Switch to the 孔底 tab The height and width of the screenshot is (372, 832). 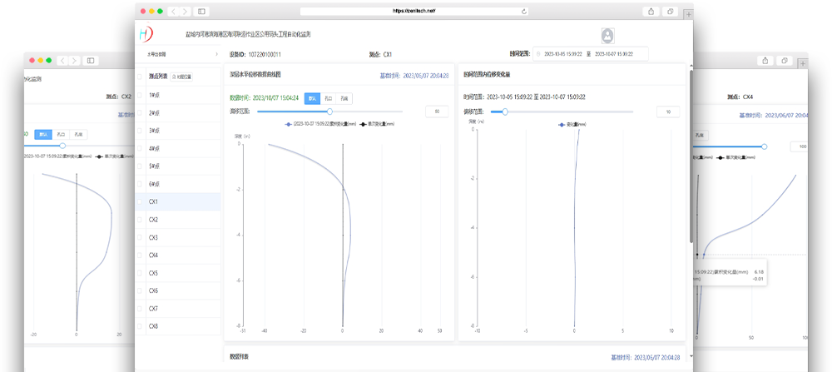(x=344, y=98)
